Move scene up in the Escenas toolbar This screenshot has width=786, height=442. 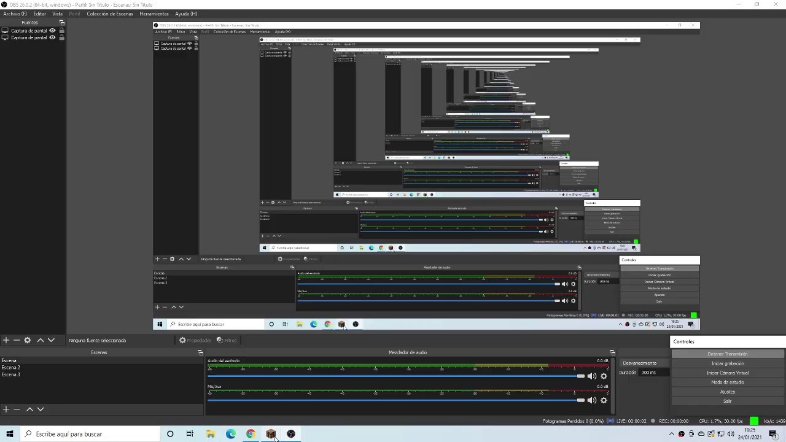click(x=29, y=409)
